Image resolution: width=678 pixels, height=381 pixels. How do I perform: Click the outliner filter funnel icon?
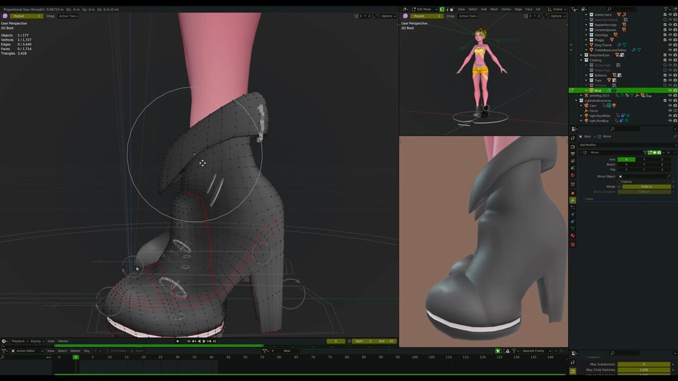pyautogui.click(x=666, y=9)
